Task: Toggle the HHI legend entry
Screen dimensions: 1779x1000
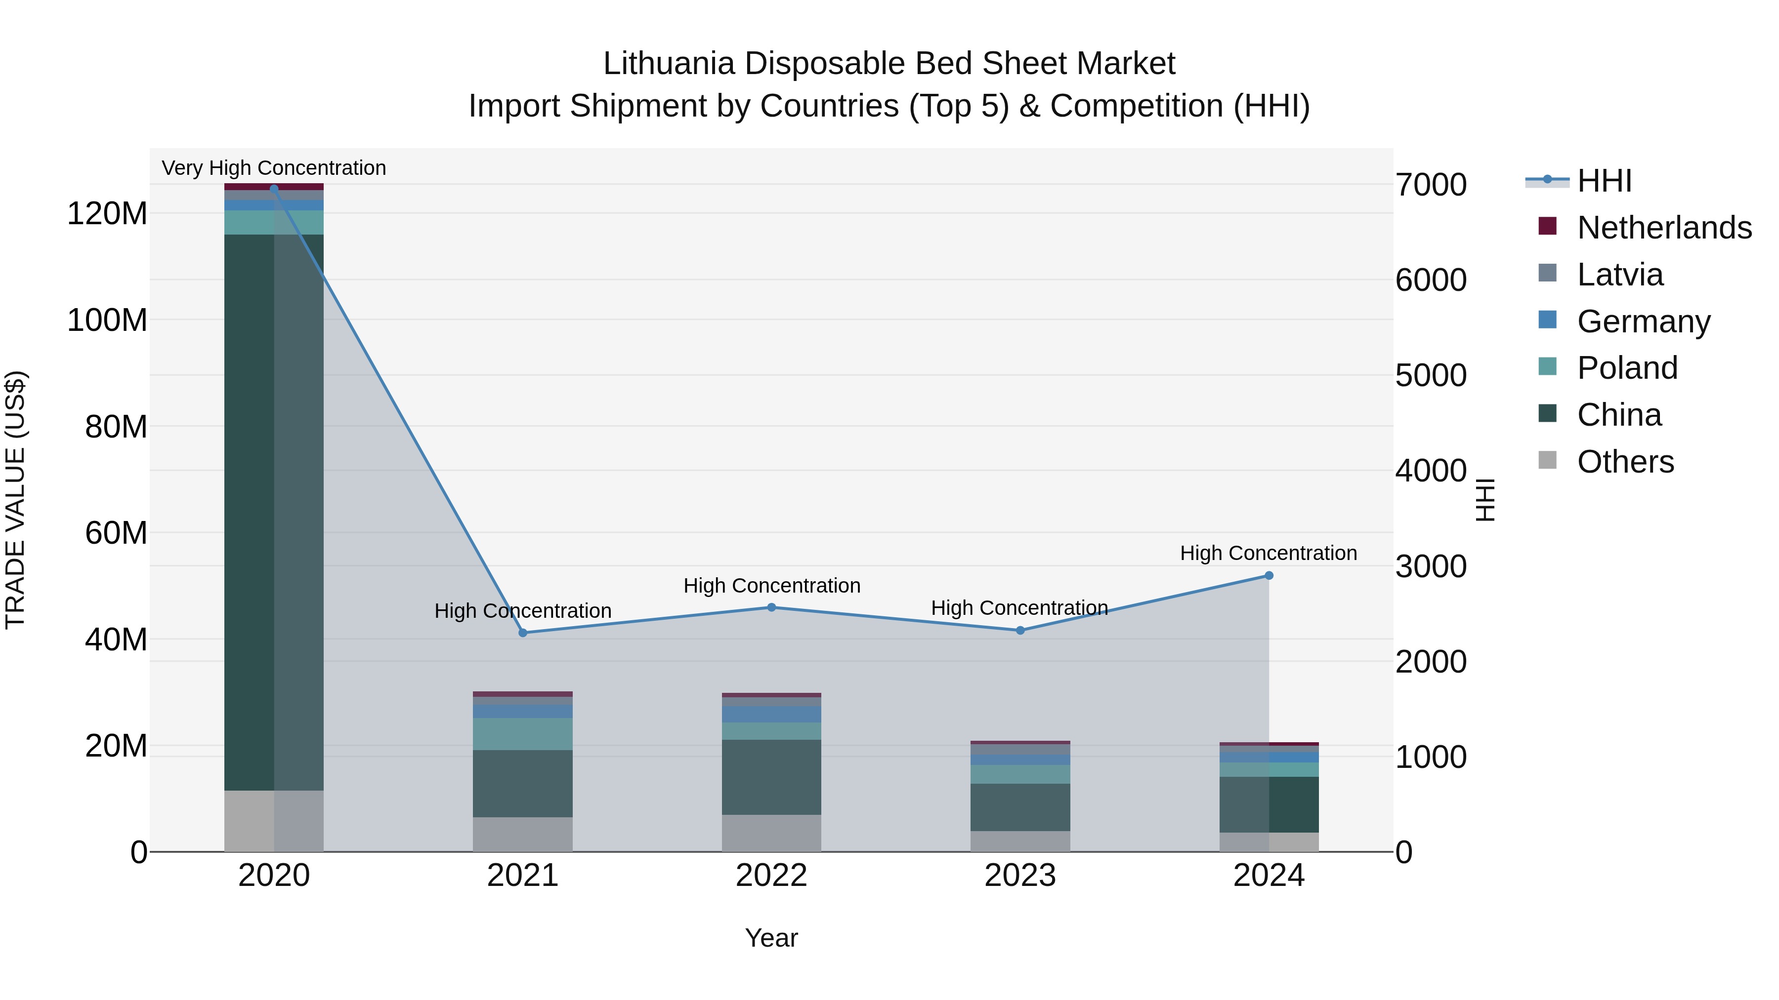Action: point(1579,181)
